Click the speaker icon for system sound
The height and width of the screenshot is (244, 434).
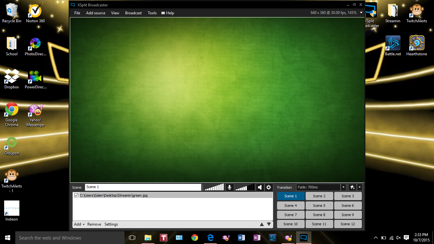pos(260,187)
